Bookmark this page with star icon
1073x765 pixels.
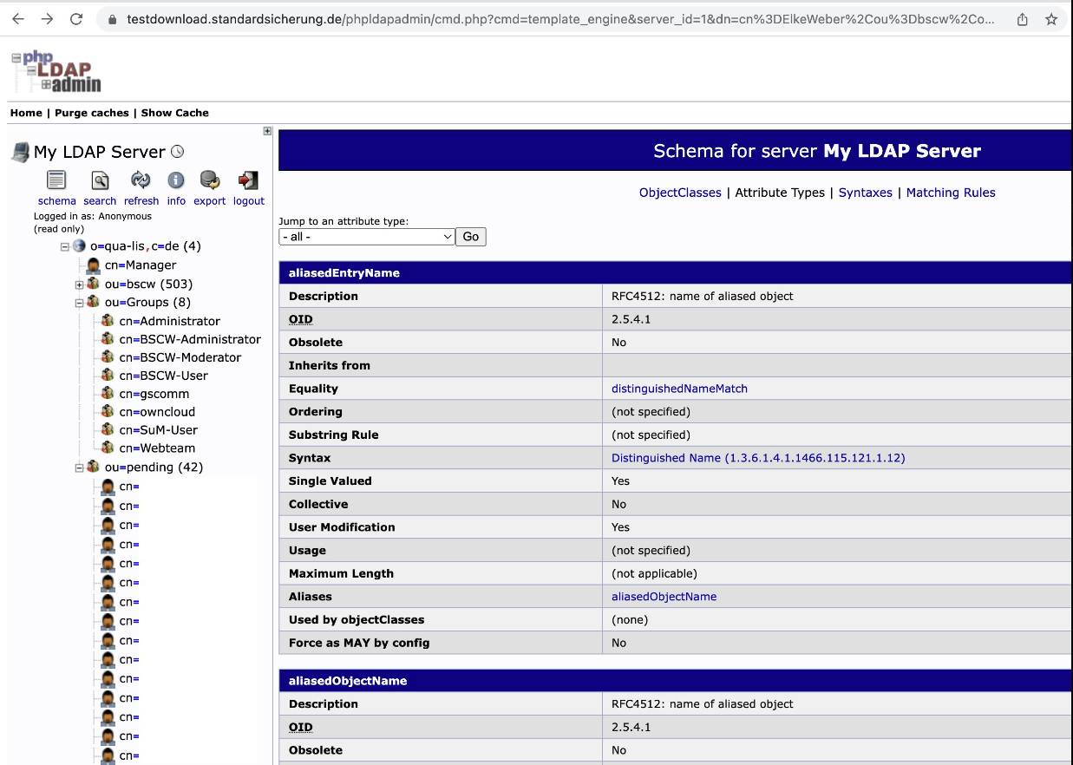point(1051,19)
